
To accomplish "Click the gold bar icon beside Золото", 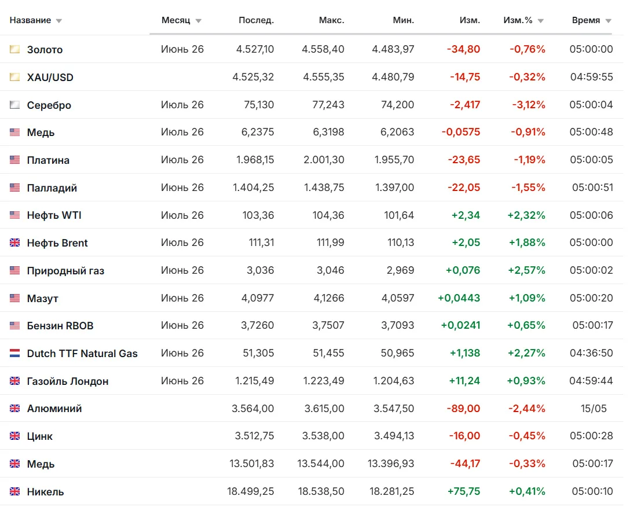I will pyautogui.click(x=15, y=49).
